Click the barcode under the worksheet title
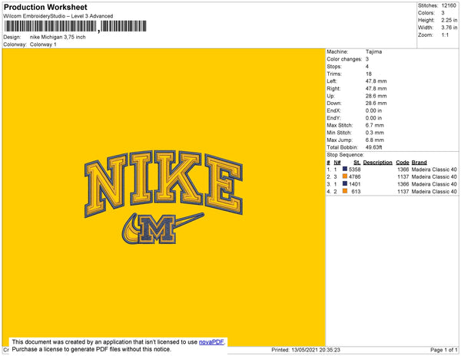 click(x=75, y=26)
